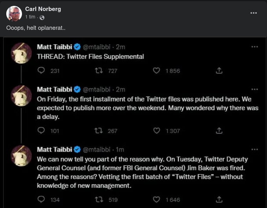
Task: Retweet the 'On Friday' tweet with 267 retweets
Action: click(99, 131)
